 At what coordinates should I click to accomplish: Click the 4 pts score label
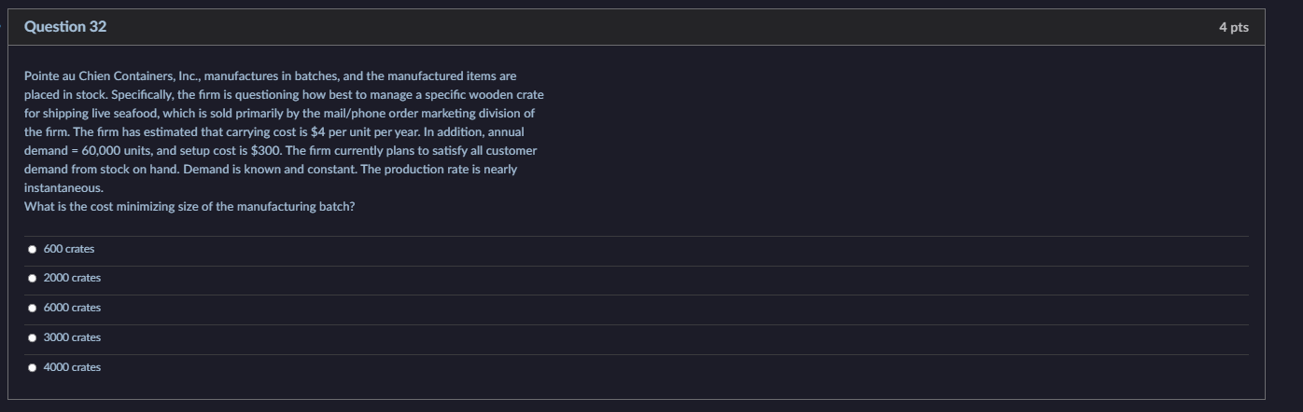click(x=1233, y=28)
